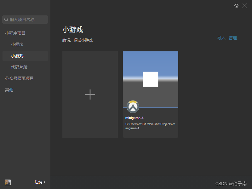Expand the logout arrow next to 注销
Viewport: 252px width, 189px height.
tap(45, 182)
